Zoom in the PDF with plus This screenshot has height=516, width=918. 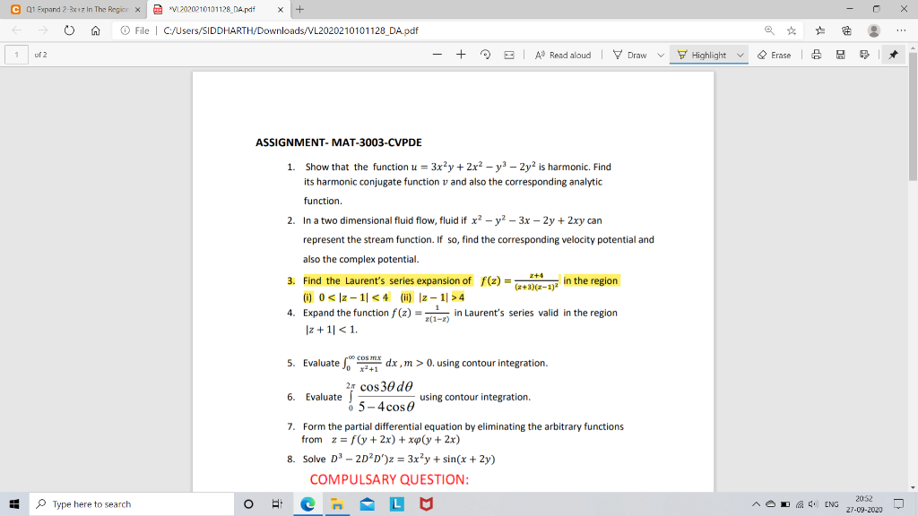pos(461,55)
